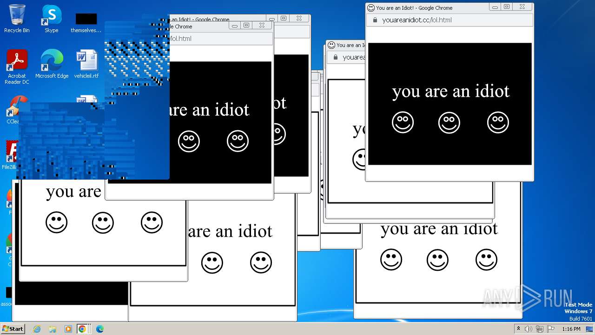This screenshot has width=595, height=335.
Task: Launch Skype from the desktop
Action: coord(52,19)
